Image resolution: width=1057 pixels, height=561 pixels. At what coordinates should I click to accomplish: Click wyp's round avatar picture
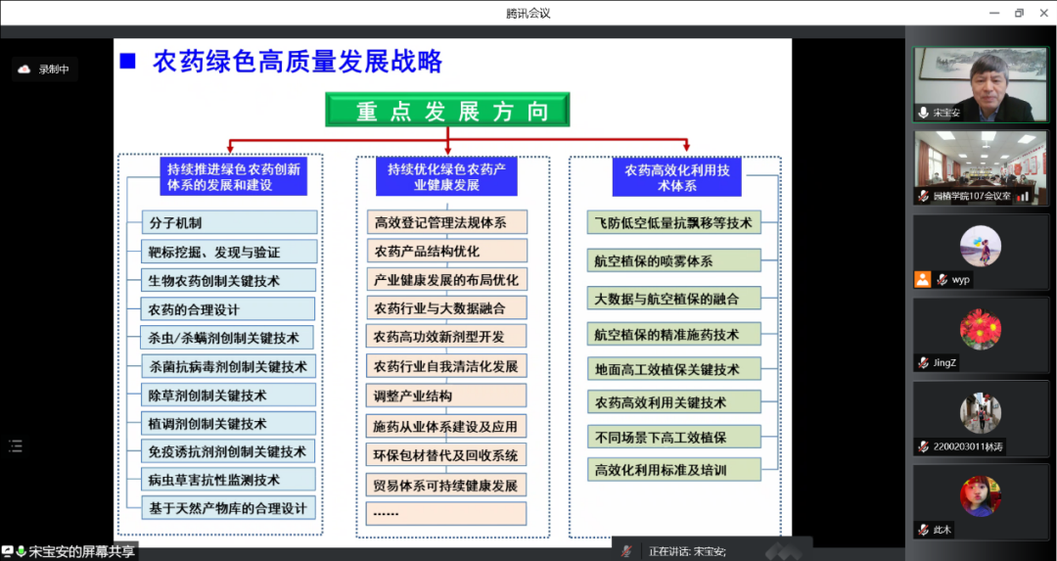(980, 246)
